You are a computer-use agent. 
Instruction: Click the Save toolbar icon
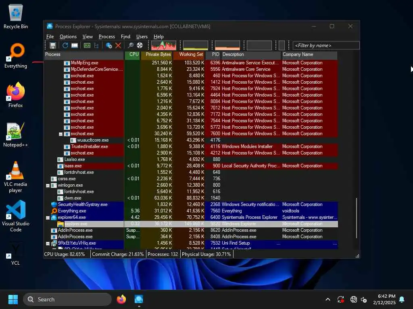pos(53,45)
